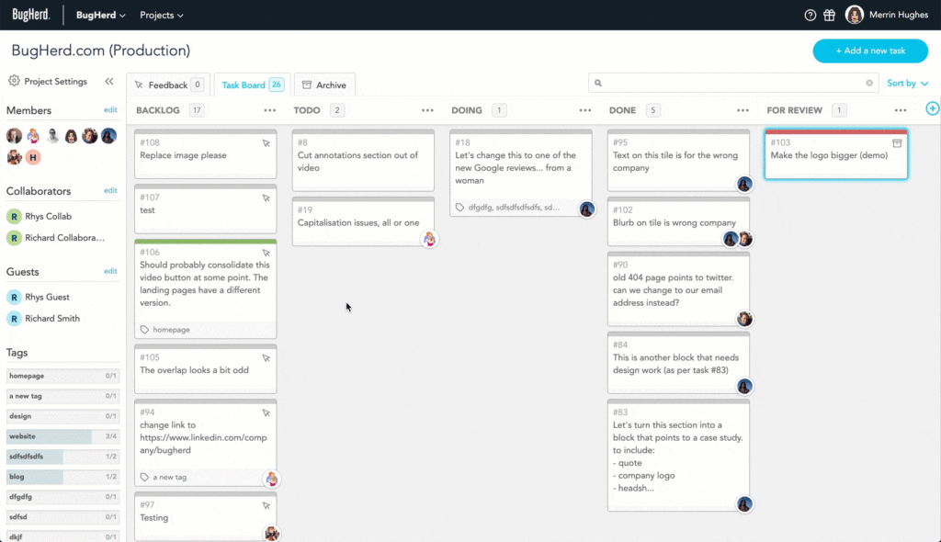Screen dimensions: 941x542
Task: Edit the Members list
Action: [110, 110]
